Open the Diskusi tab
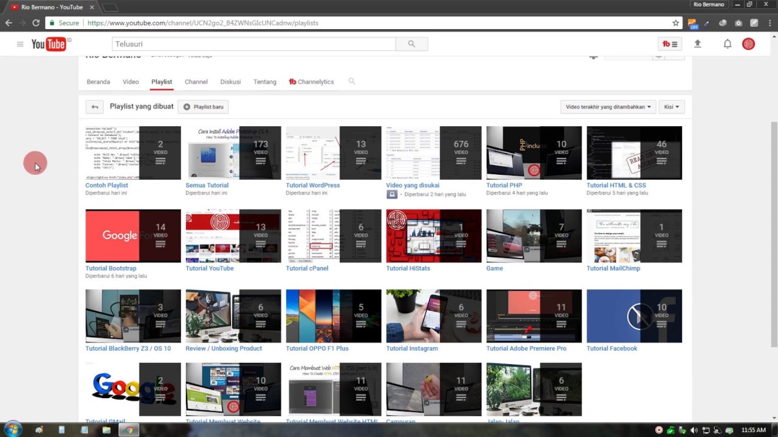778x437 pixels. [x=230, y=81]
